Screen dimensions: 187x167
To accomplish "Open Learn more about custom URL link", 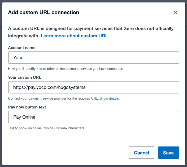I will (x=74, y=36).
